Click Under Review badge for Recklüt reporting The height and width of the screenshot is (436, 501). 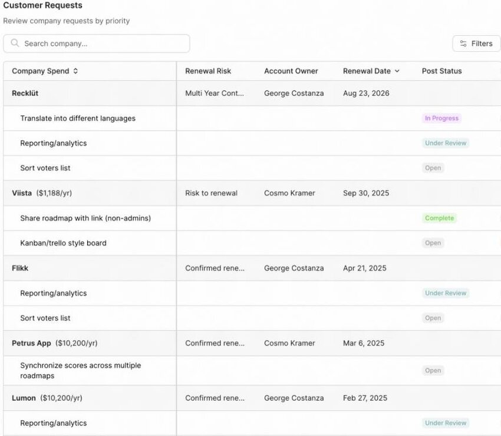[x=446, y=143]
